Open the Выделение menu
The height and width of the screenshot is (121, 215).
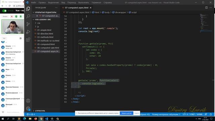[x=53, y=2]
